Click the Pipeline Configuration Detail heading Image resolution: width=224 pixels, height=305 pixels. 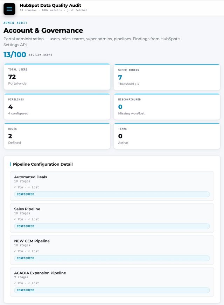point(43,164)
